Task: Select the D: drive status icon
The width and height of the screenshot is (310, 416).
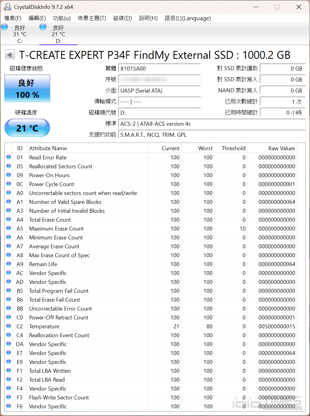Action: coord(43,27)
